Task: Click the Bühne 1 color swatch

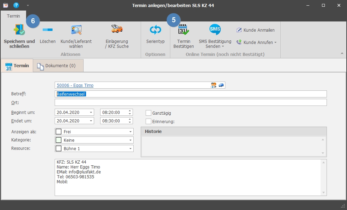Action: coord(59,148)
